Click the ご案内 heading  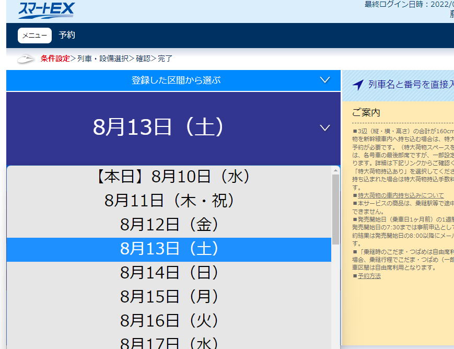coord(366,113)
